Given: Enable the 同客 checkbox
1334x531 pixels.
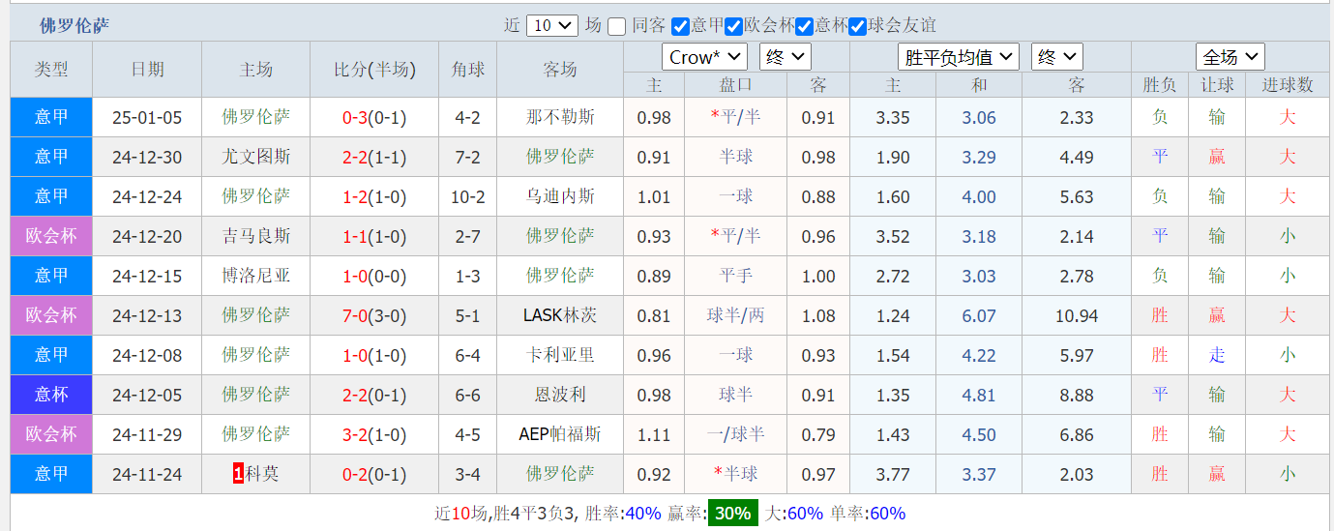Looking at the screenshot, I should [617, 26].
